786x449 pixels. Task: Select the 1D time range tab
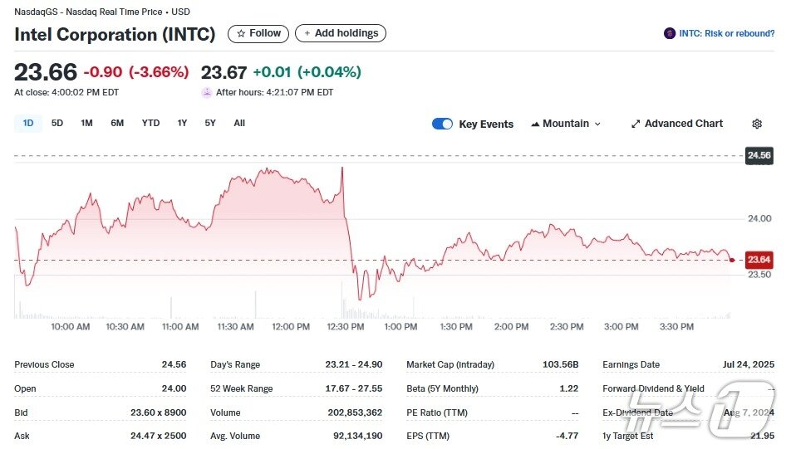28,123
